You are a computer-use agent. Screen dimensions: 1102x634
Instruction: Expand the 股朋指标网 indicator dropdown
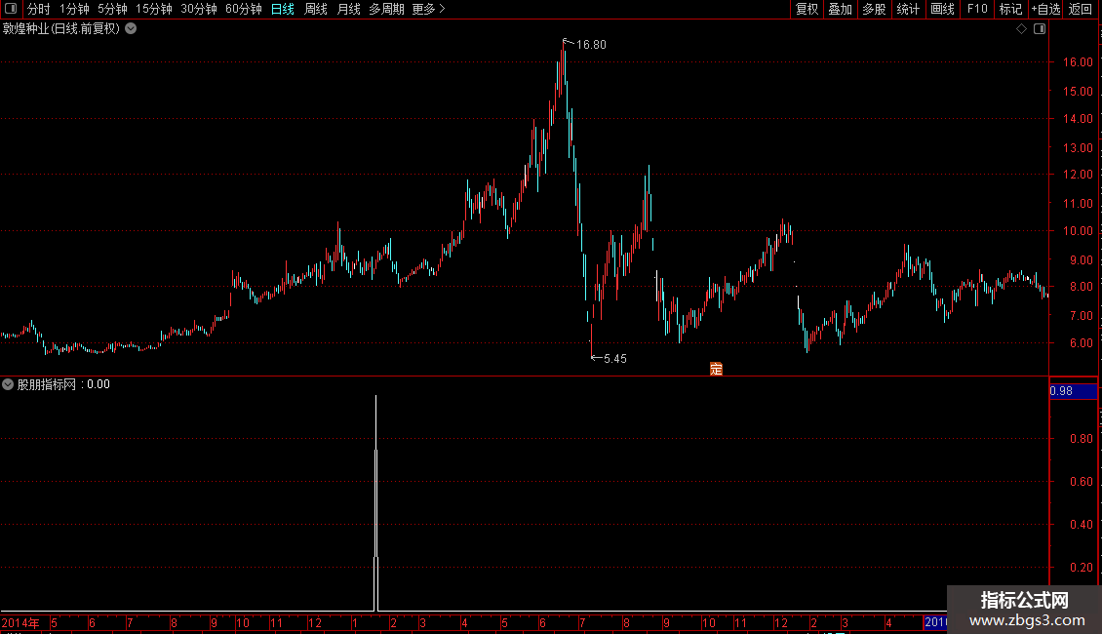[x=8, y=384]
